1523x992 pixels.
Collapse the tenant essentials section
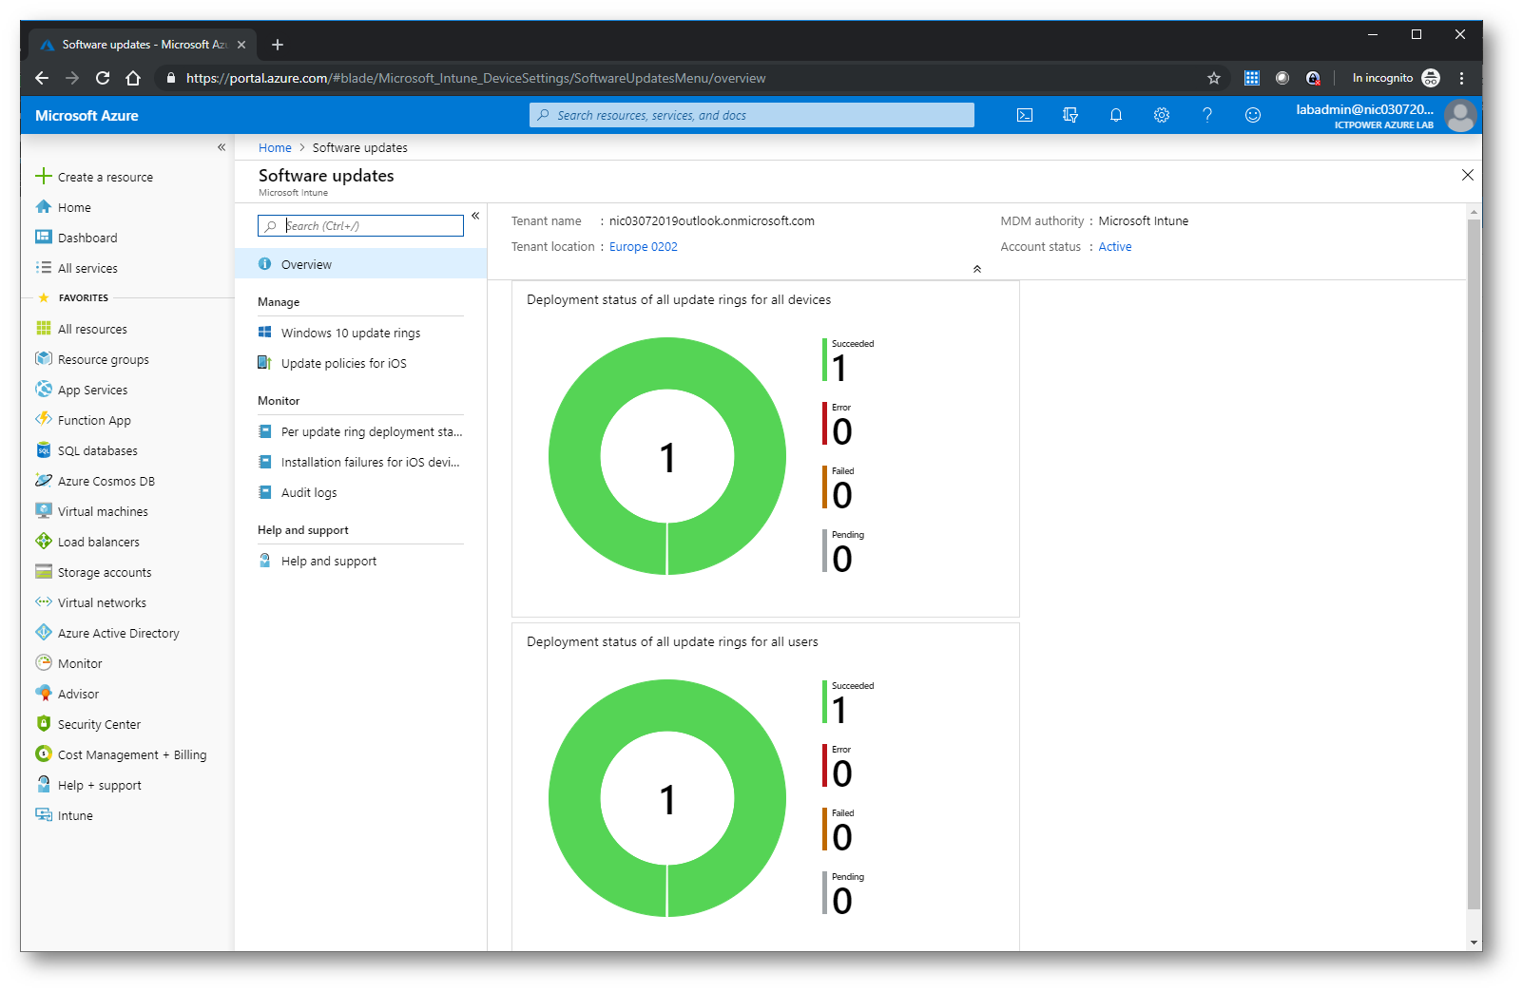(977, 269)
